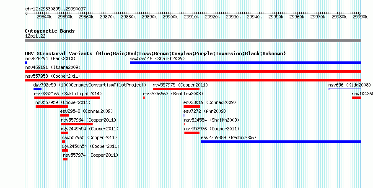This screenshot has width=373, height=188.
Task: Open the esv2759889 (Redon2006) label
Action: point(228,137)
